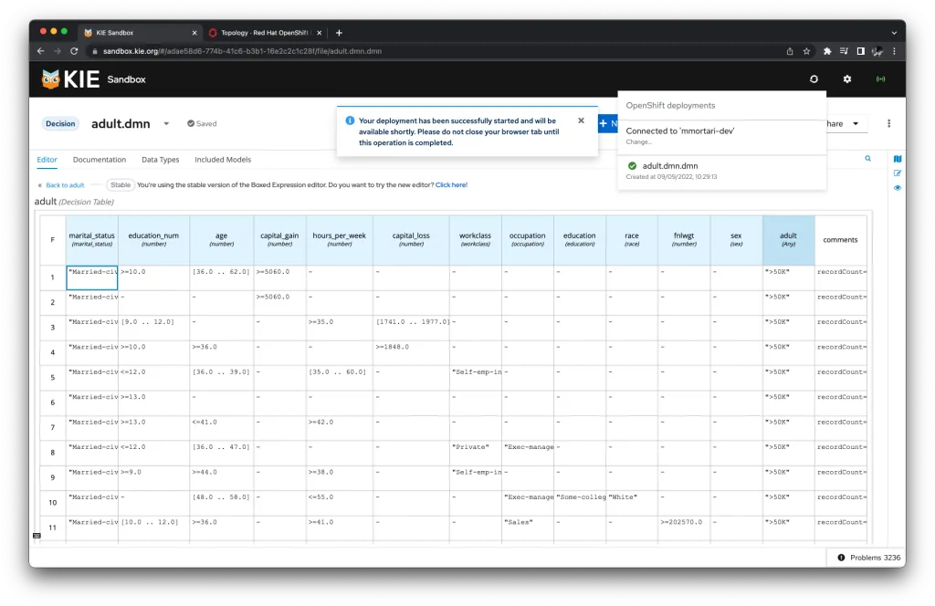Open the browser extensions puzzle icon

pyautogui.click(x=827, y=51)
